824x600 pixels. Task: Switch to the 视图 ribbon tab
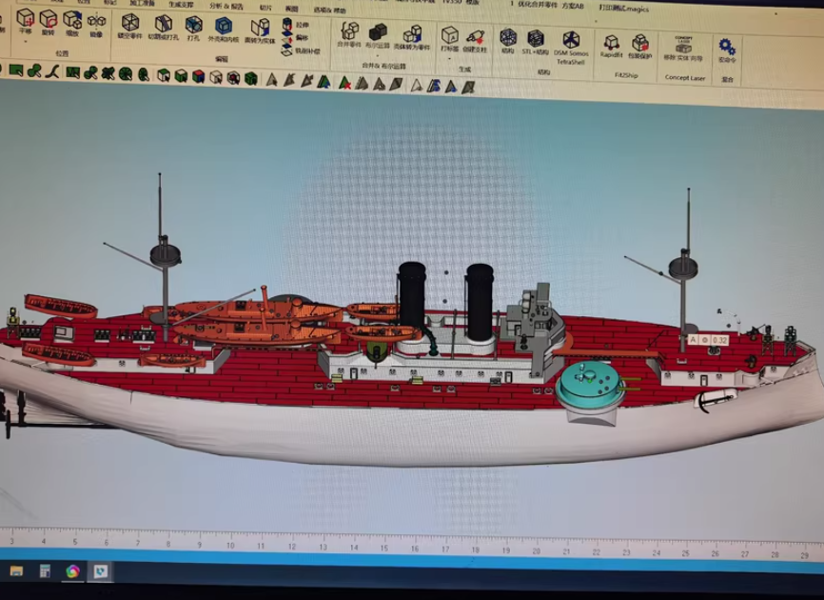pos(291,9)
